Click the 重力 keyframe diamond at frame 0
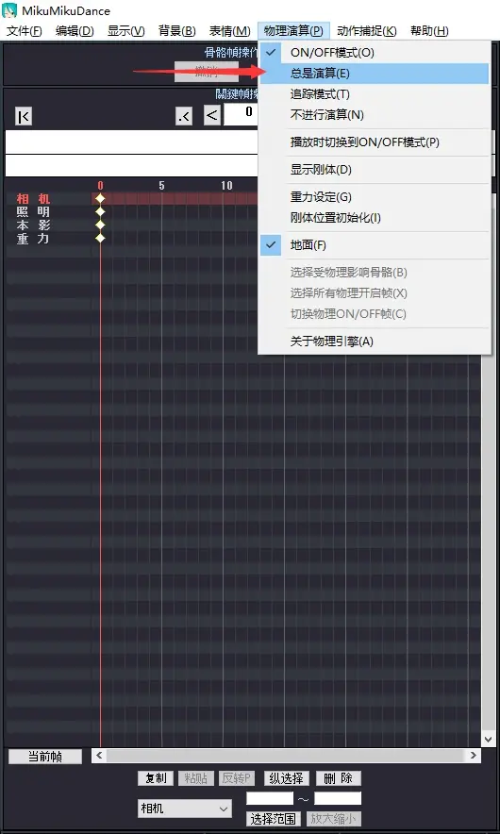The image size is (500, 834). (x=101, y=238)
